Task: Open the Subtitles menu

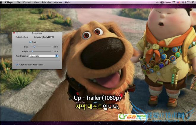Action: 46,2
